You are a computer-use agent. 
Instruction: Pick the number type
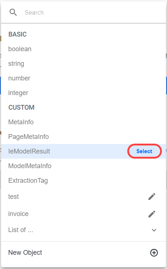(83, 78)
